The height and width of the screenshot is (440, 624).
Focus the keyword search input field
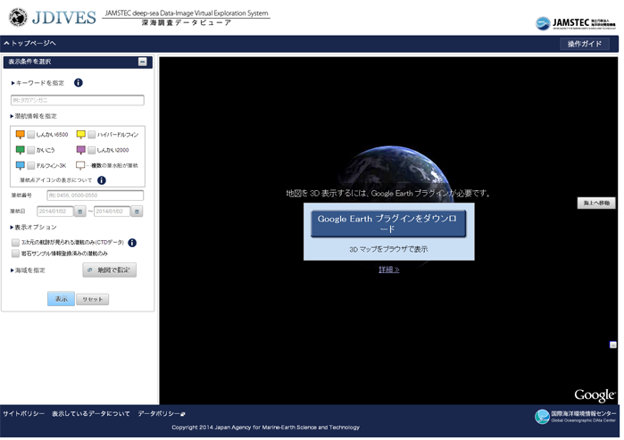pyautogui.click(x=78, y=100)
